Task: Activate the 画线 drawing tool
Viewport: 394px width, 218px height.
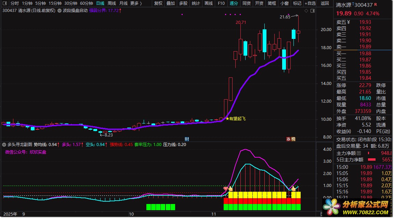Action: coord(209,3)
